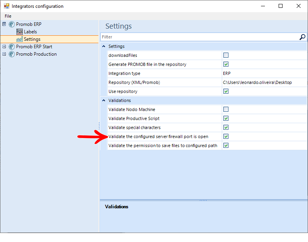
Task: Click the Settings factory icon in tree
Action: [x=20, y=39]
